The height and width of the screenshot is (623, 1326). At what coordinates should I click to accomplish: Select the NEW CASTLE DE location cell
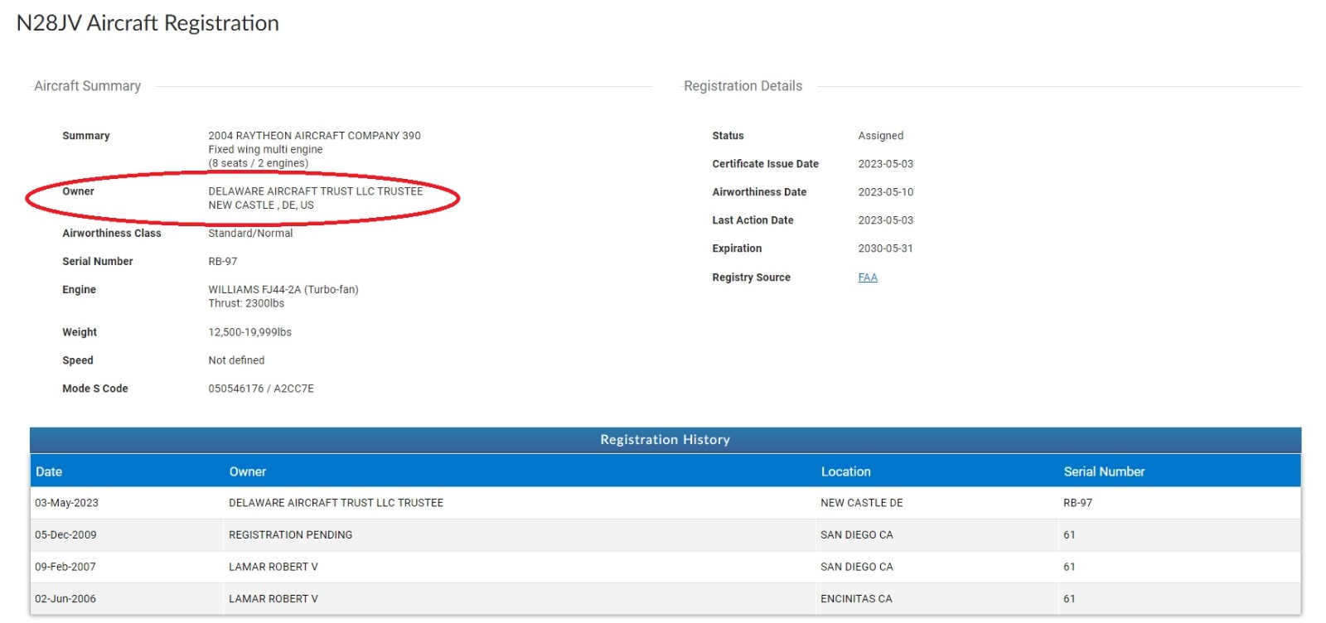862,503
